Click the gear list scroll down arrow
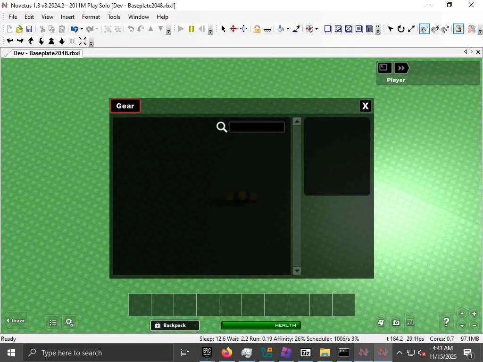The image size is (483, 362). (x=297, y=271)
